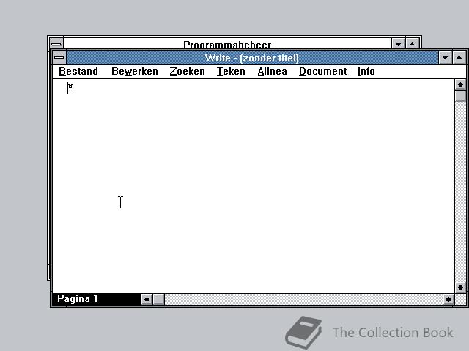Image resolution: width=469 pixels, height=351 pixels.
Task: Open the Alinea menu
Action: coord(272,72)
